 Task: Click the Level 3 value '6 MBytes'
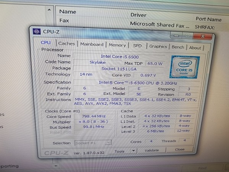click(x=155, y=131)
